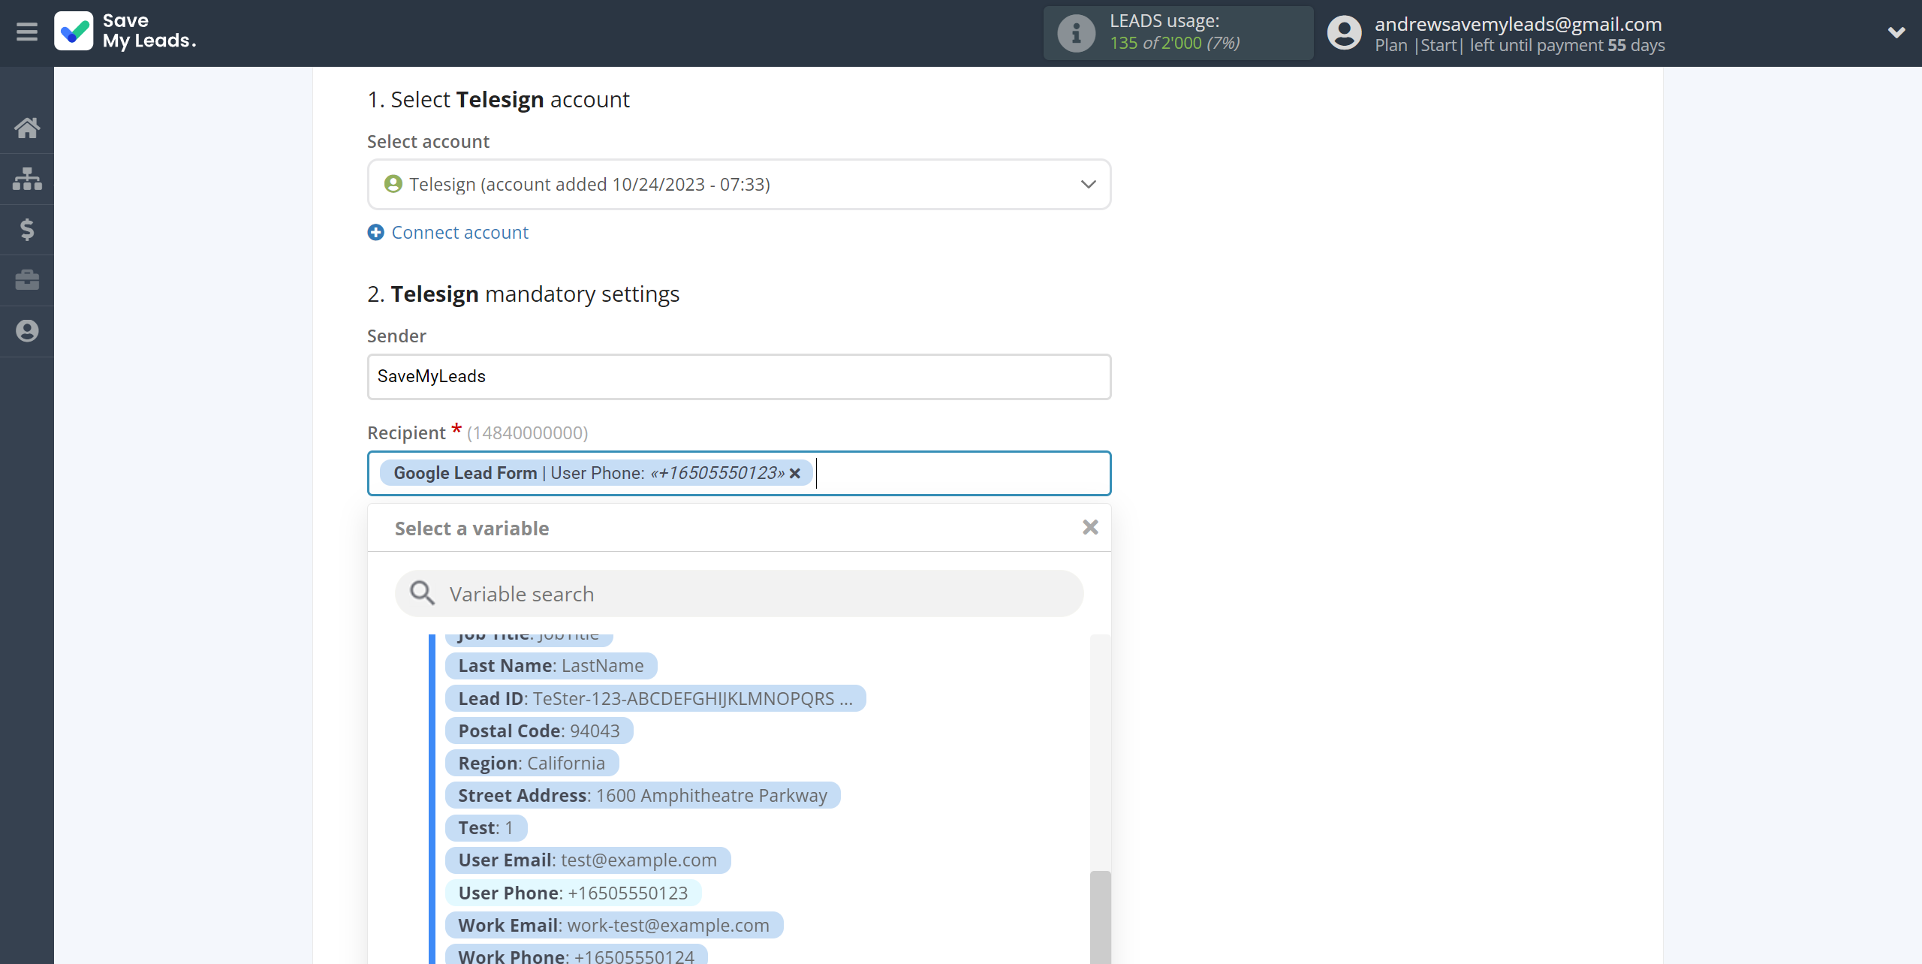Open the connections sitemap icon
Image resolution: width=1922 pixels, height=964 pixels.
[x=27, y=179]
